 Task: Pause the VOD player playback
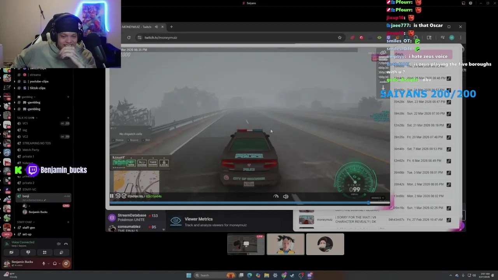point(112,196)
